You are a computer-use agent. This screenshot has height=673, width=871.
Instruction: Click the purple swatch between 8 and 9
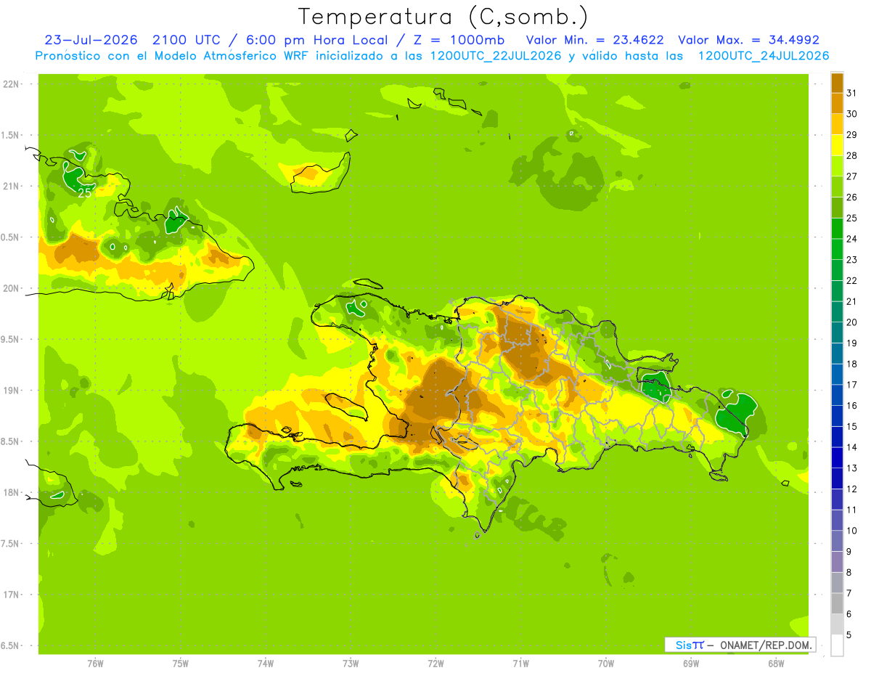pos(837,562)
